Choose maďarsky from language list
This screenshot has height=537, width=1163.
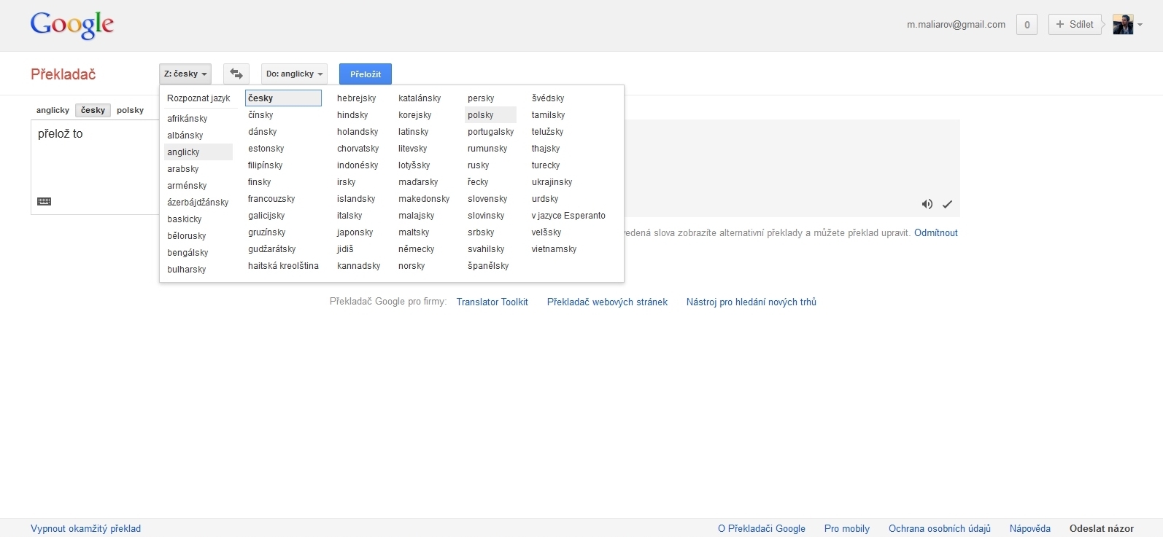pyautogui.click(x=418, y=182)
